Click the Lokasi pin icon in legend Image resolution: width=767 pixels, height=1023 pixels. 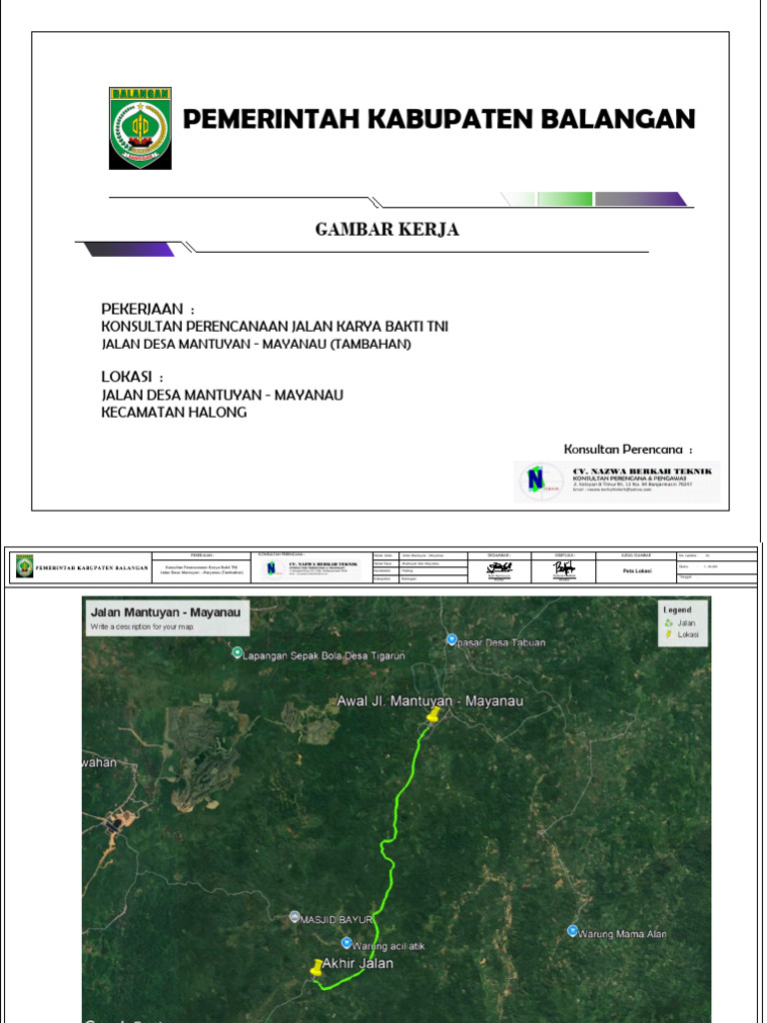[x=668, y=634]
